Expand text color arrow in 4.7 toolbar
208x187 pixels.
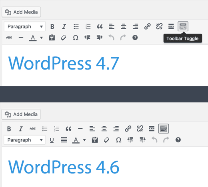click(42, 38)
